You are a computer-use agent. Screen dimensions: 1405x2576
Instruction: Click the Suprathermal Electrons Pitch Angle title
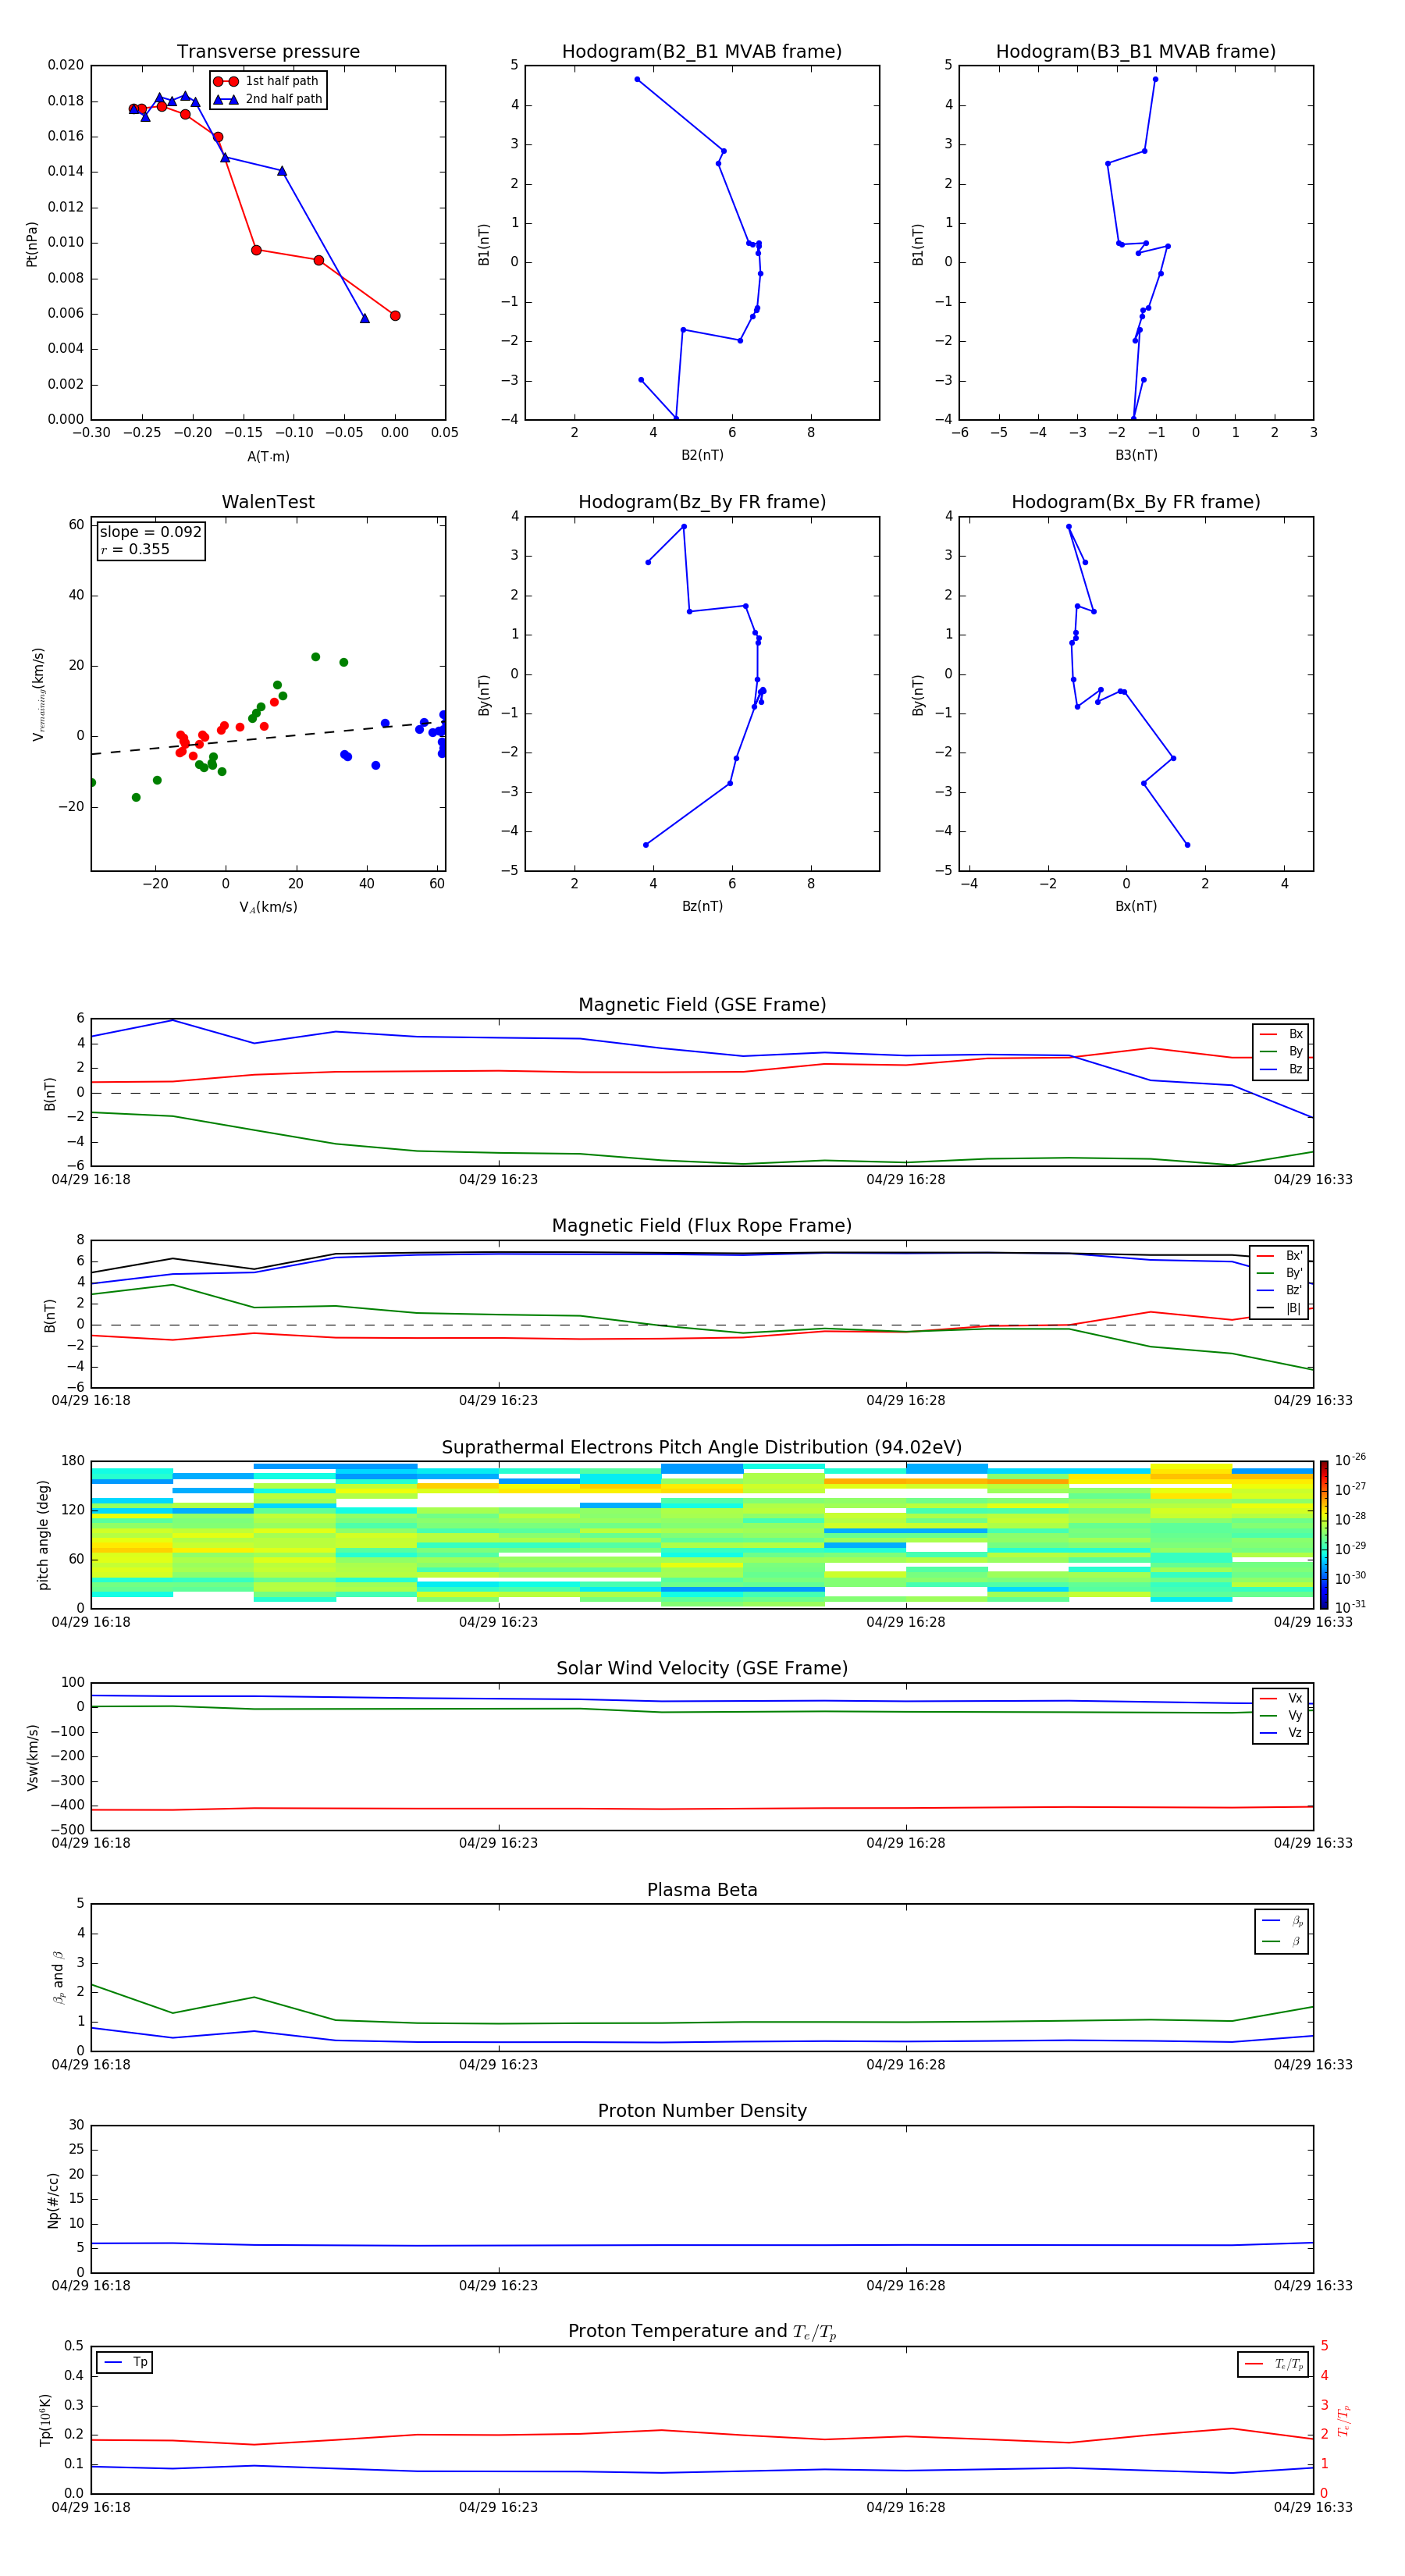702,1447
